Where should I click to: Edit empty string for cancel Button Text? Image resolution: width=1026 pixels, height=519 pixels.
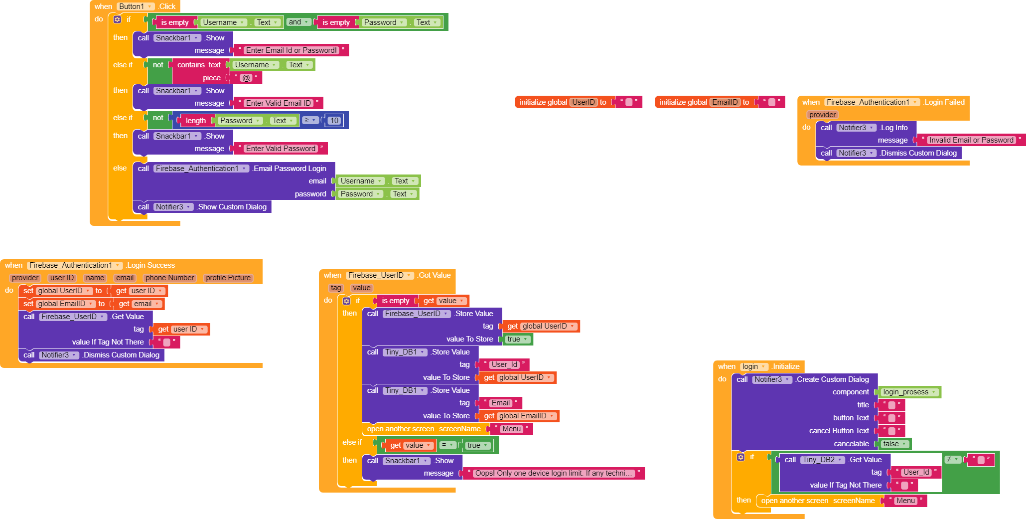(892, 431)
